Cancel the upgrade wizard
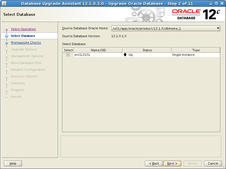226x169 pixels. [x=213, y=163]
